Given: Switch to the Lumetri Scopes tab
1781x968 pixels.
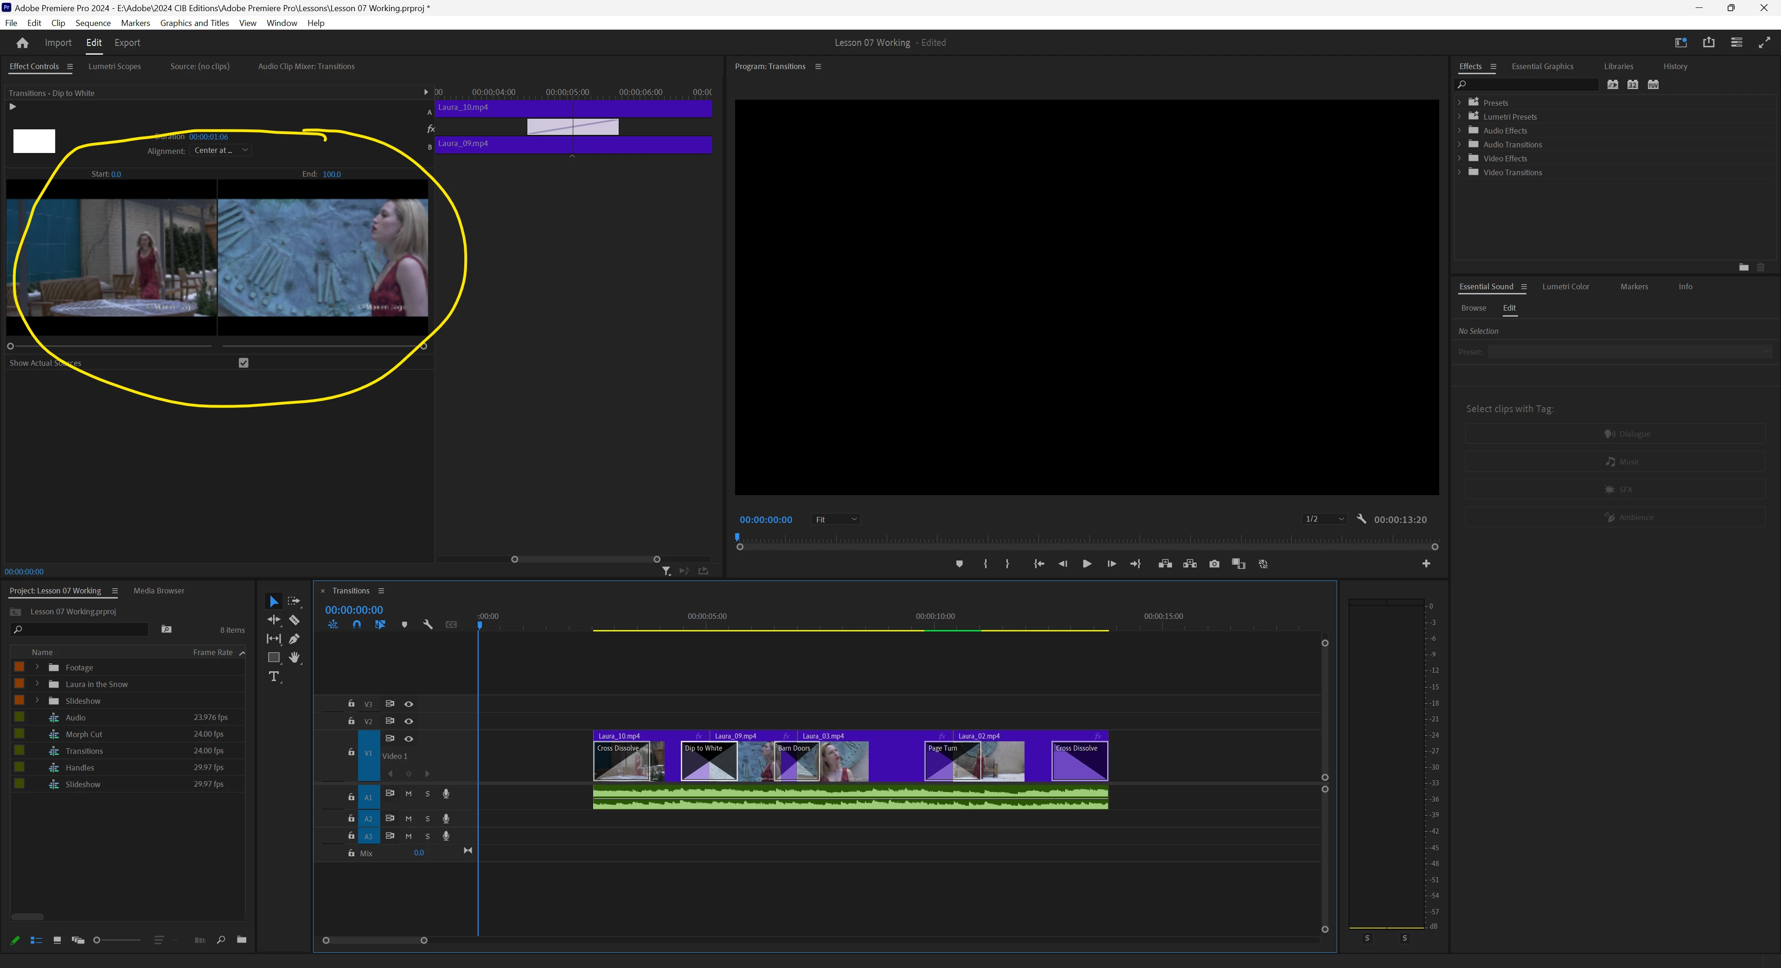Looking at the screenshot, I should tap(114, 66).
